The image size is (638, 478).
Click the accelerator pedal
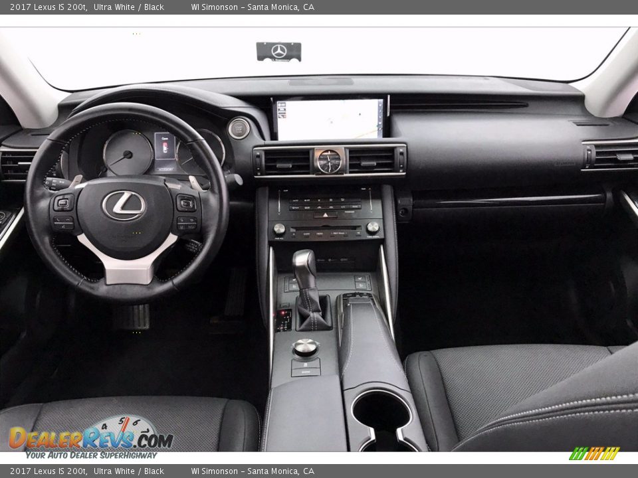click(235, 293)
